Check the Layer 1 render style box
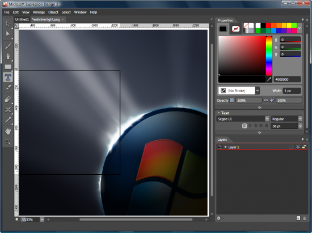Screen dimensions: 312x233 290,146
